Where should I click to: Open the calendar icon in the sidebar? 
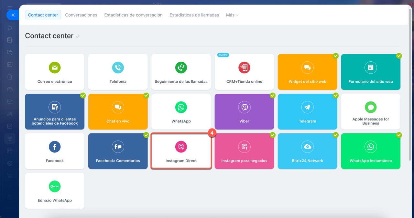(10, 65)
